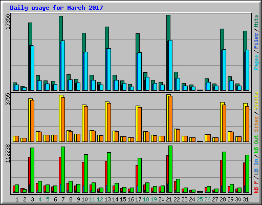Click the cyan Pages bar for day 28
The image size is (262, 205).
(224, 70)
